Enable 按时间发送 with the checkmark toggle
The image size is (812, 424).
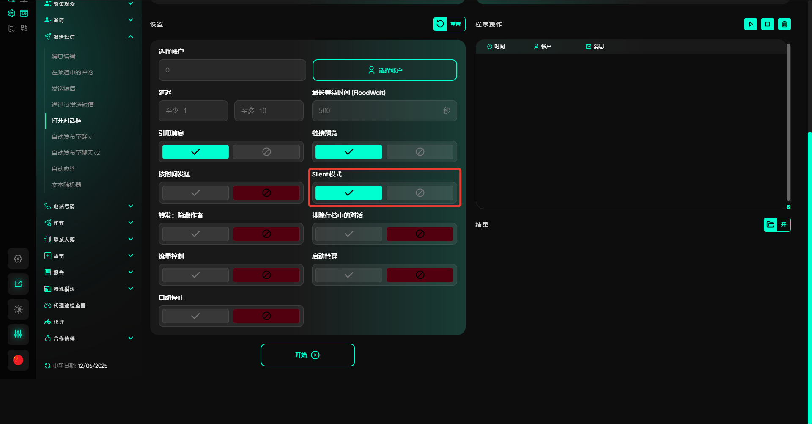tap(195, 193)
